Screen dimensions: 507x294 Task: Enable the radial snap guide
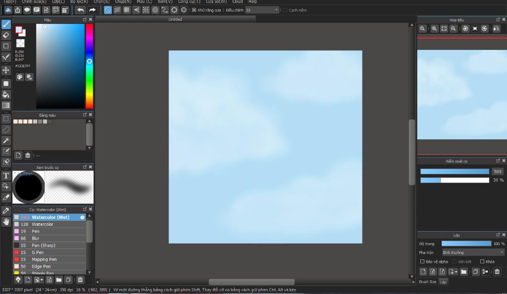coord(146,10)
